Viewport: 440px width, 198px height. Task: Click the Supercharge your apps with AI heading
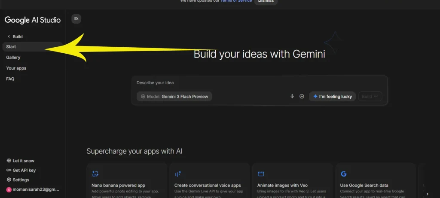pyautogui.click(x=134, y=152)
